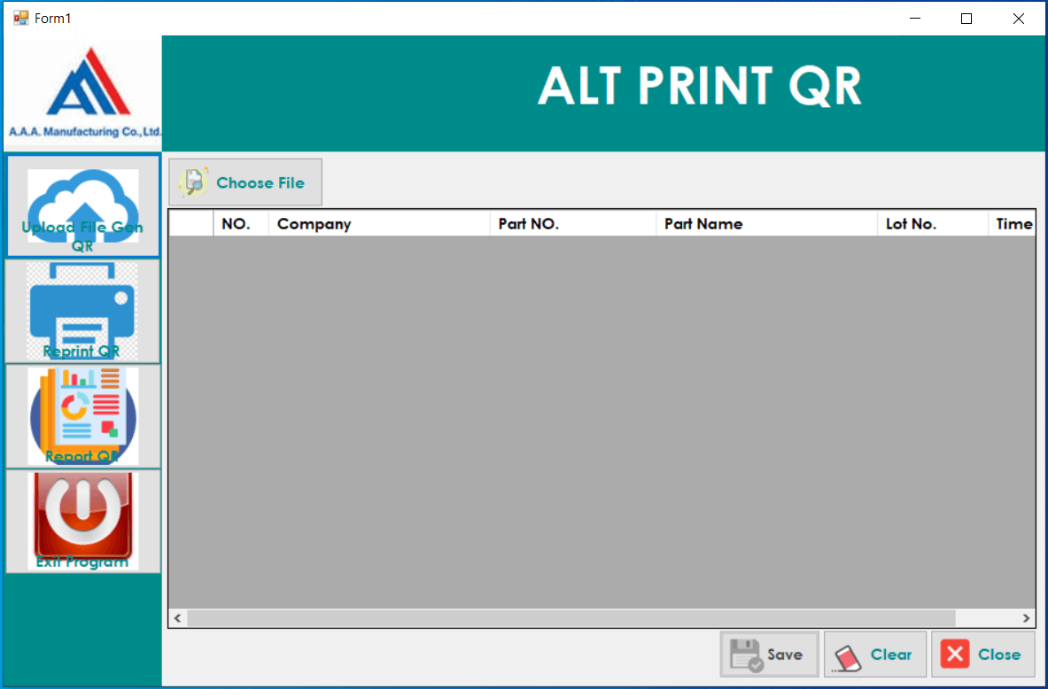
Task: Click the A.A.A. Manufacturing company logo
Action: point(82,93)
